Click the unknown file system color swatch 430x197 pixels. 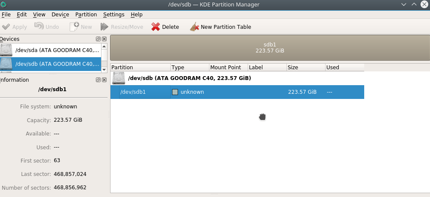click(175, 92)
